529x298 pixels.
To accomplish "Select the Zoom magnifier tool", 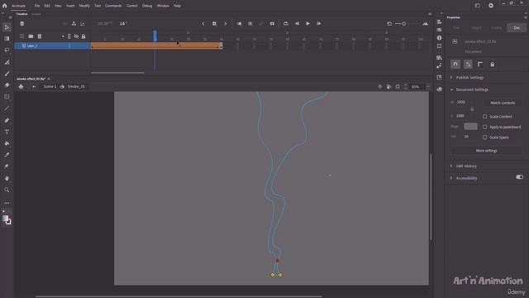I will 7,190.
